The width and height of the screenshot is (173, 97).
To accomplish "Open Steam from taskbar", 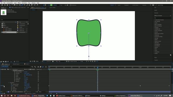I will 88,96.
